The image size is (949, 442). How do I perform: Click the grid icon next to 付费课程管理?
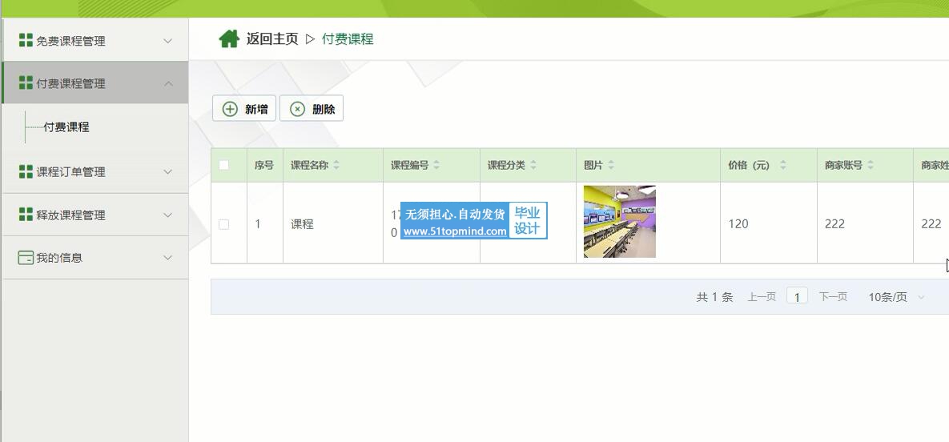(26, 83)
